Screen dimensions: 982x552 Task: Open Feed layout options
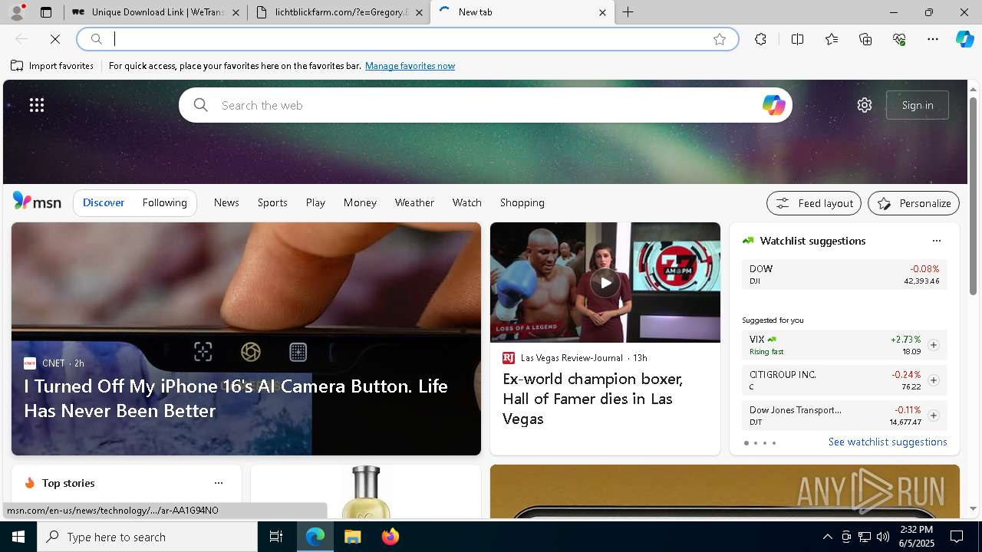[x=814, y=203]
